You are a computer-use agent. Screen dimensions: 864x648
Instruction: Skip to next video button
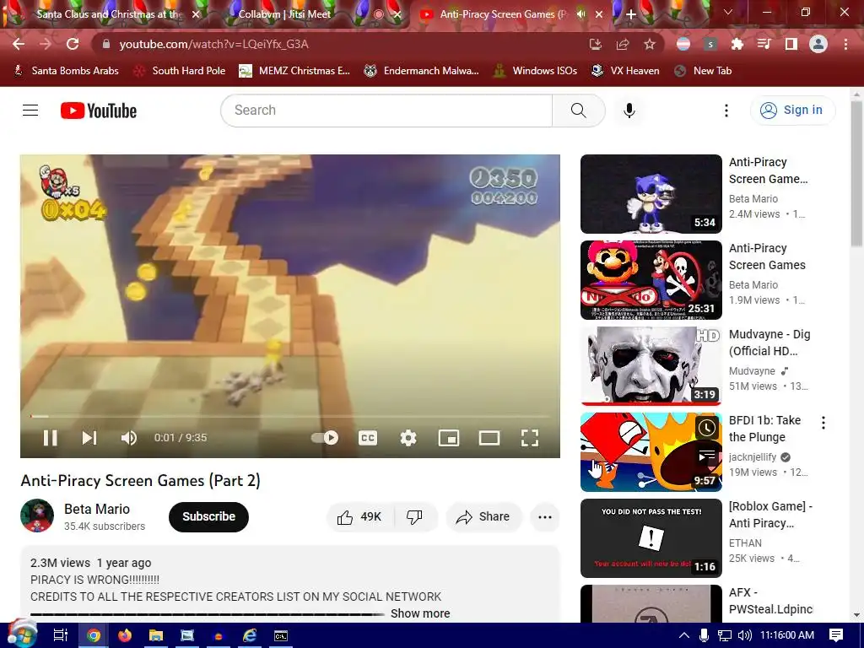(89, 438)
